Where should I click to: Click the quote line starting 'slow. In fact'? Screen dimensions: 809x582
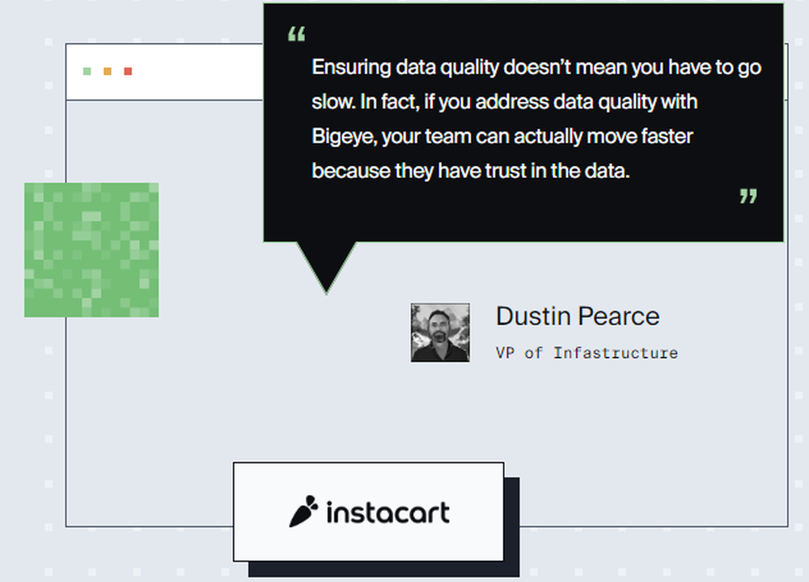point(505,102)
